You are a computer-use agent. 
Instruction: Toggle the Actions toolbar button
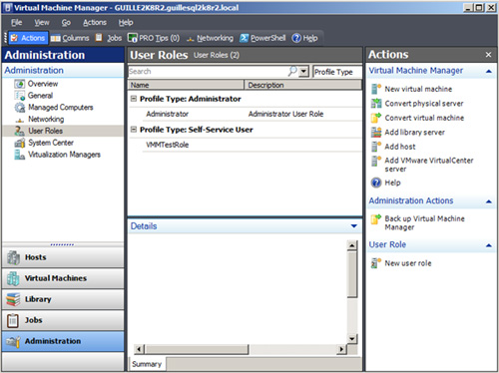point(28,38)
